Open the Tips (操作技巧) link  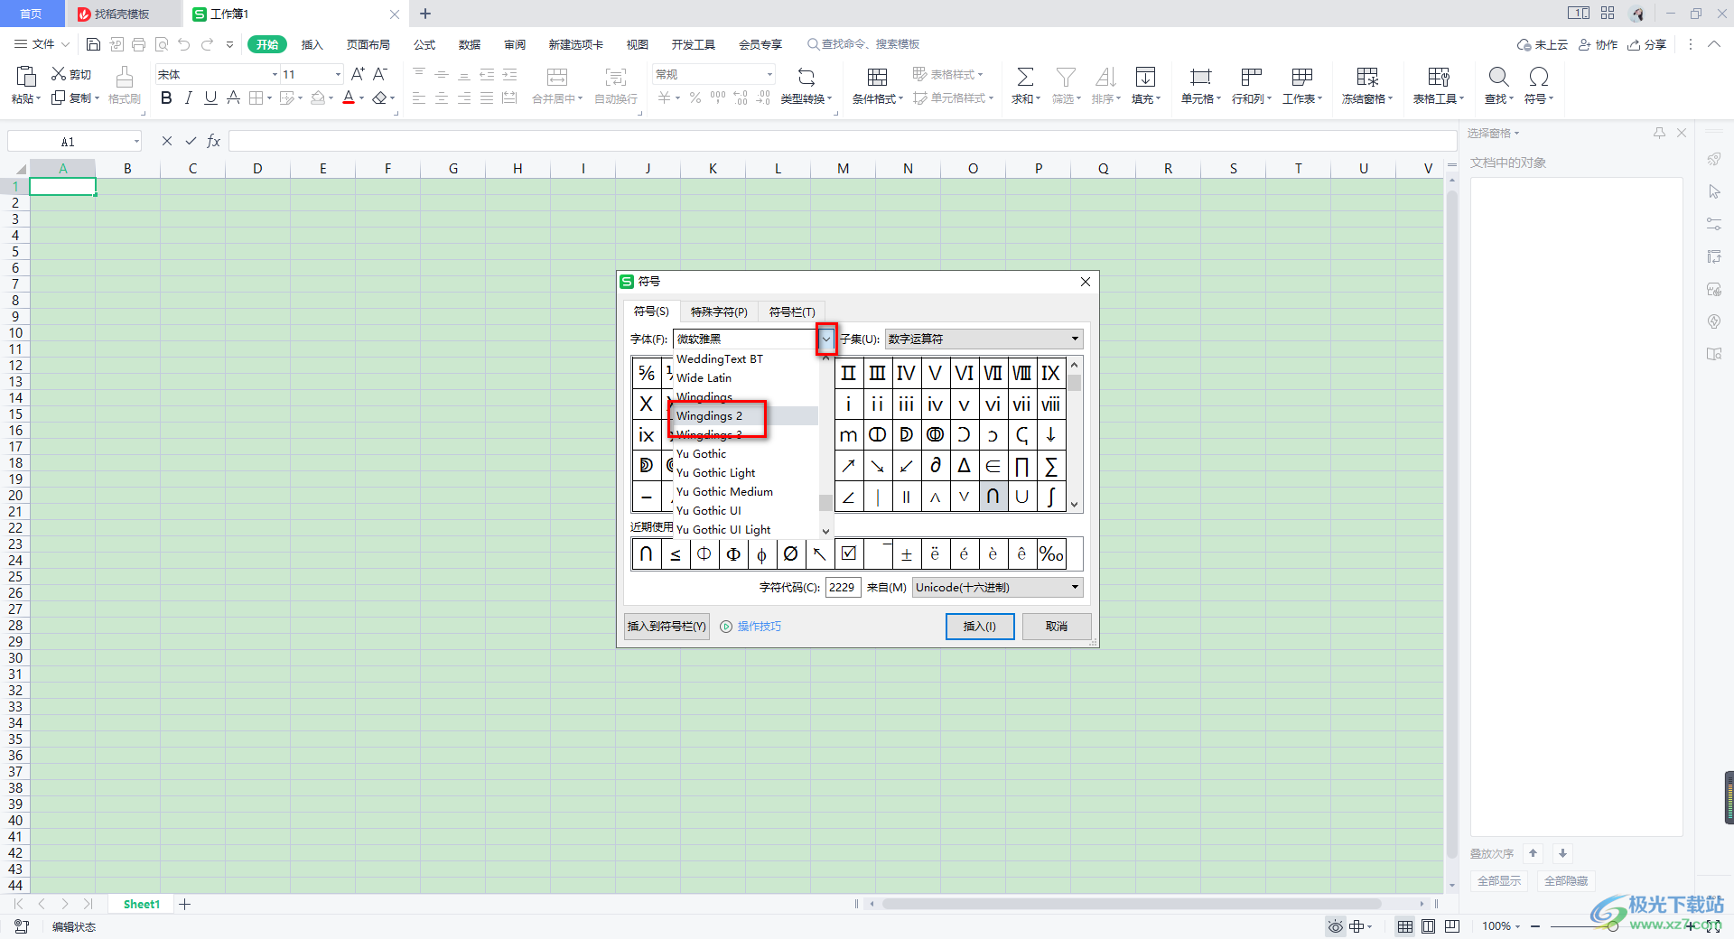point(759,627)
